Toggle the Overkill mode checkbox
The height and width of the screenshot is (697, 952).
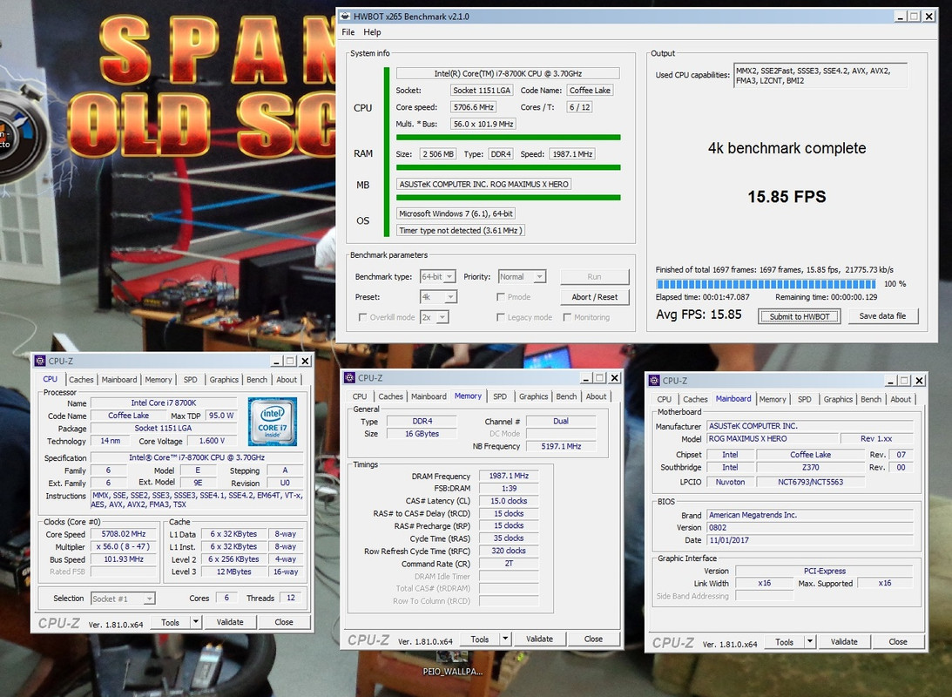click(x=363, y=317)
